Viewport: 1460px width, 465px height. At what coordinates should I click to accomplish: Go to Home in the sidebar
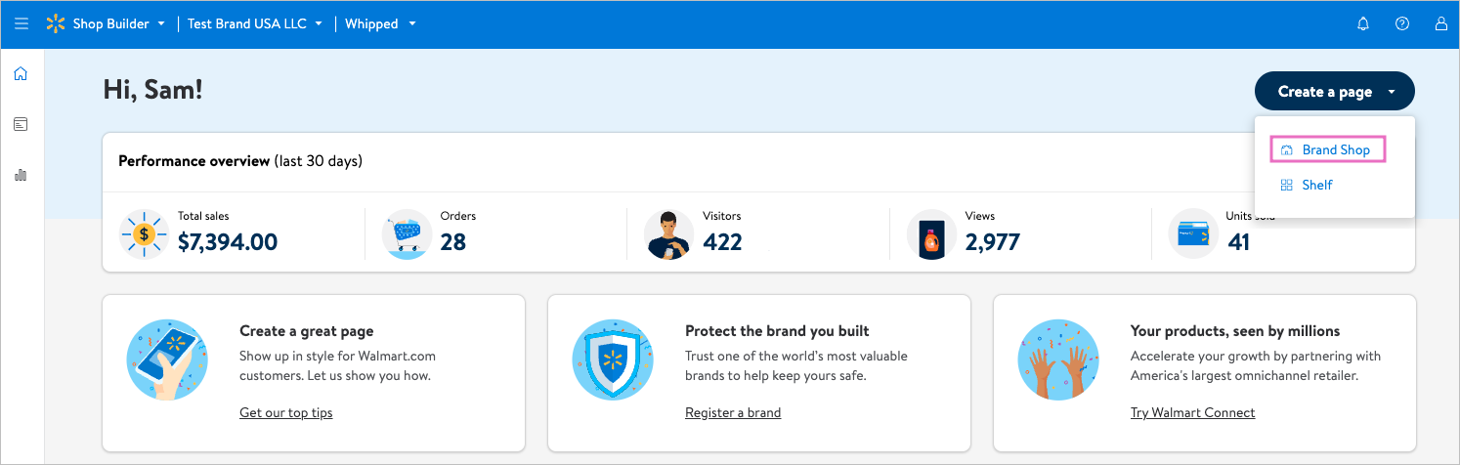(x=21, y=74)
